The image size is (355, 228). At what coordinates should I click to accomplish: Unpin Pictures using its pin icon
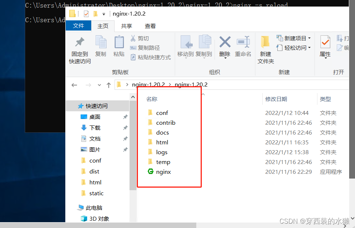point(125,149)
